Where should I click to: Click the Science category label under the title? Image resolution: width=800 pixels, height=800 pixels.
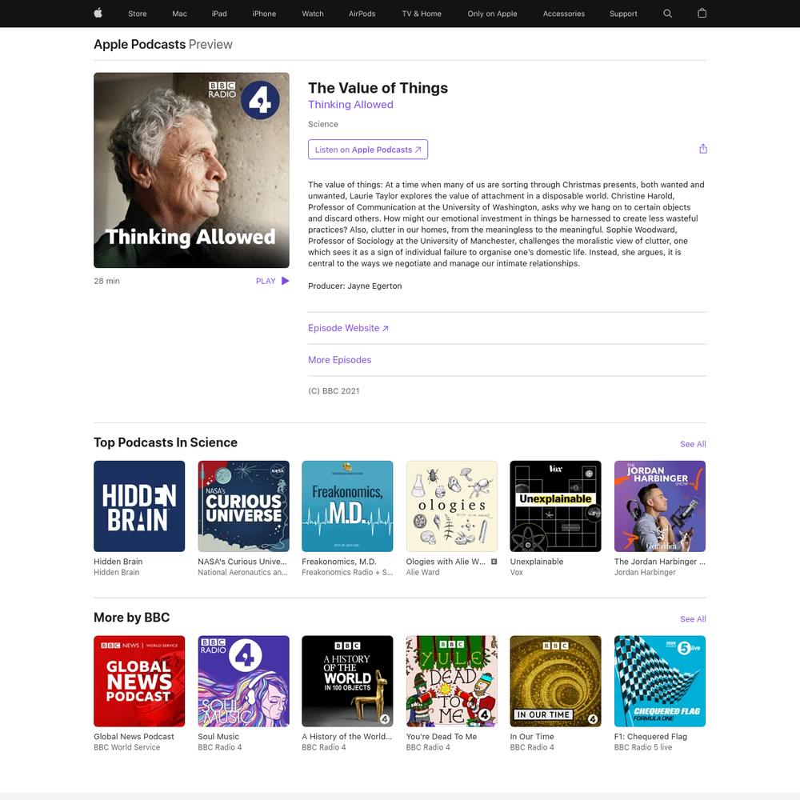(x=323, y=124)
